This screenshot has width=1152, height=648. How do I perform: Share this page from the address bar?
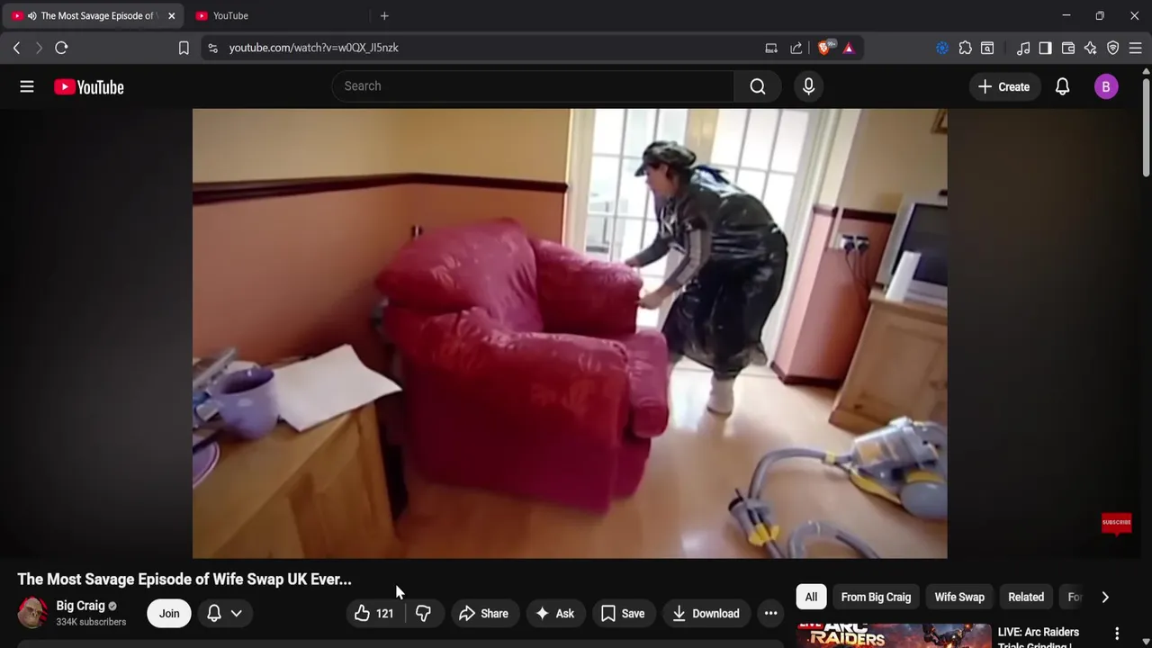tap(796, 48)
